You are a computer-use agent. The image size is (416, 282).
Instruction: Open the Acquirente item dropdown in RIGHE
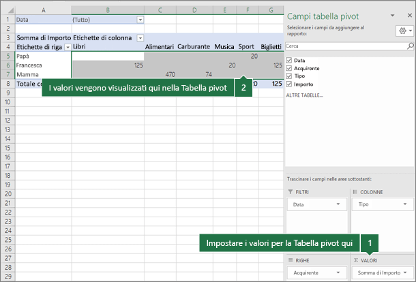coord(338,272)
